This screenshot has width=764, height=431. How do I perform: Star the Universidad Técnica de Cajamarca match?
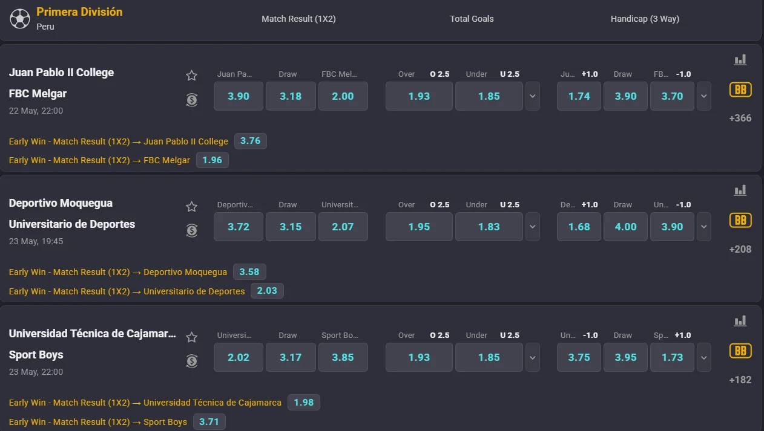(x=192, y=337)
